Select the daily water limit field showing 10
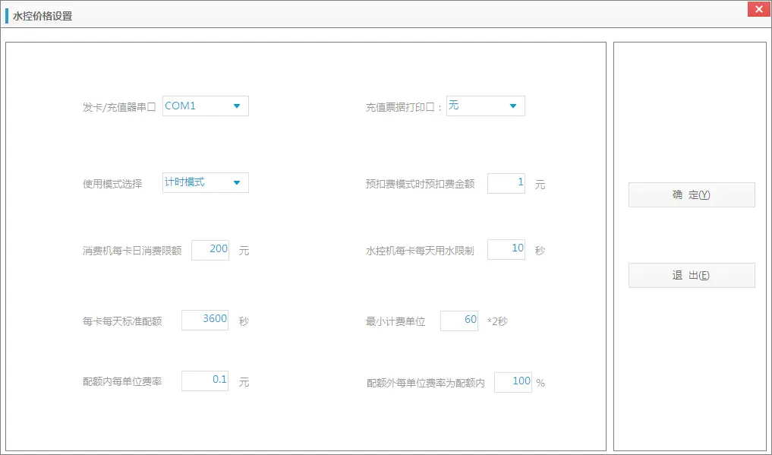This screenshot has width=772, height=455. [506, 250]
